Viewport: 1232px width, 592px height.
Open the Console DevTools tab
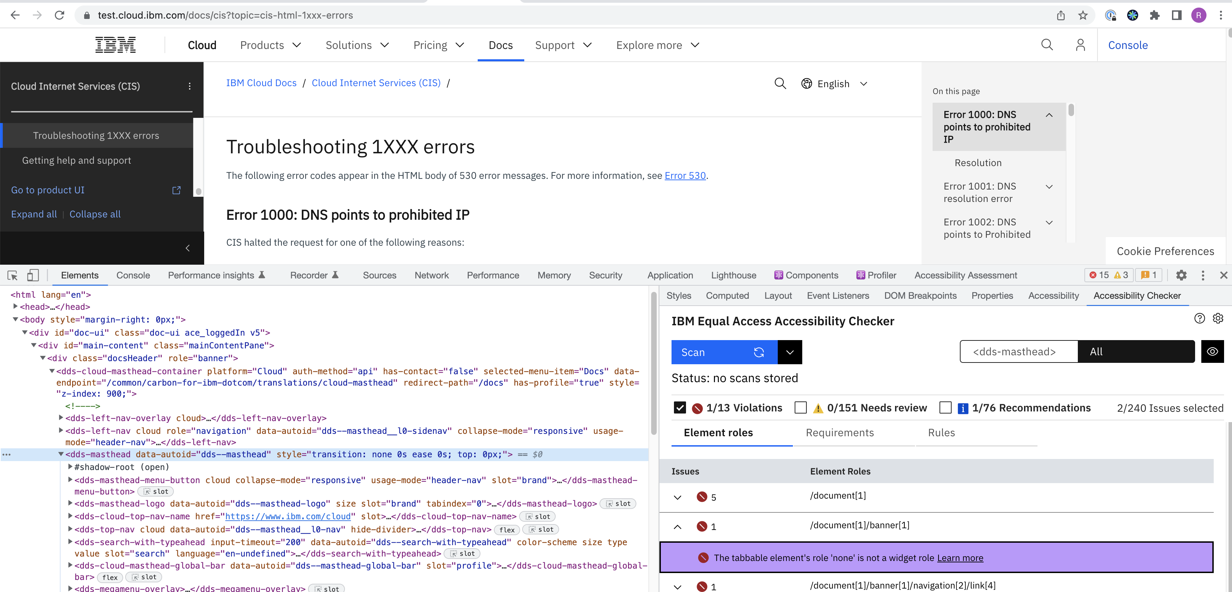pyautogui.click(x=133, y=275)
